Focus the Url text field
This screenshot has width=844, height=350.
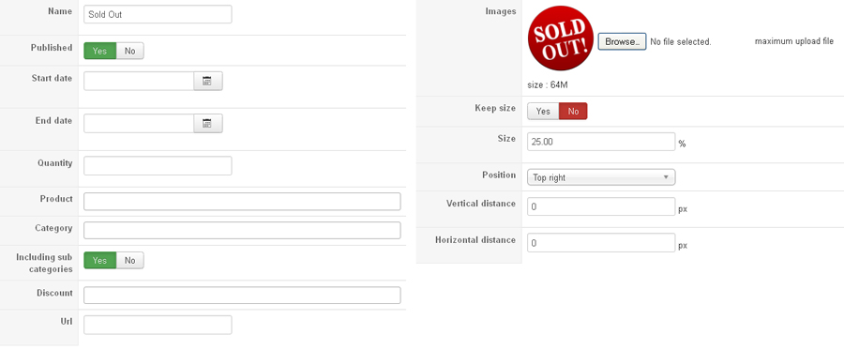[158, 325]
